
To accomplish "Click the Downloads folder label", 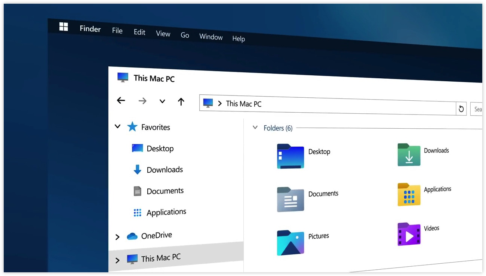I will coord(436,151).
